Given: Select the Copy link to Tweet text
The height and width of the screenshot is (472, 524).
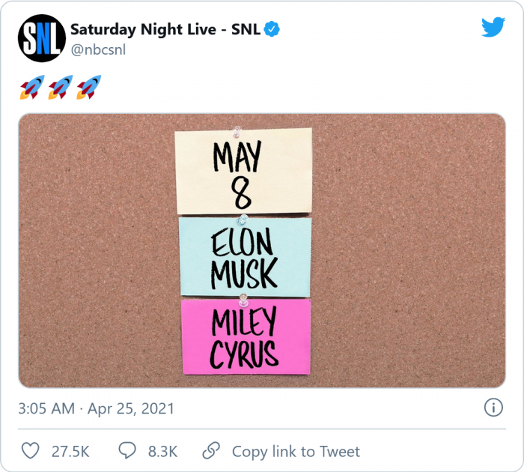Looking at the screenshot, I should pos(296,452).
